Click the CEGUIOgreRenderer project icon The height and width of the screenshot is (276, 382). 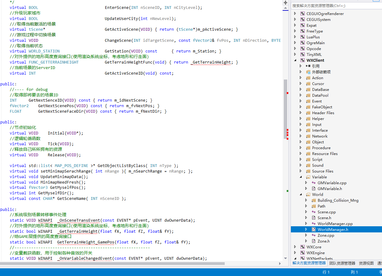303,14
